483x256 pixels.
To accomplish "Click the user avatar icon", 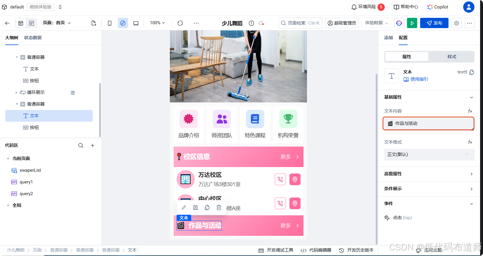I will (x=469, y=7).
